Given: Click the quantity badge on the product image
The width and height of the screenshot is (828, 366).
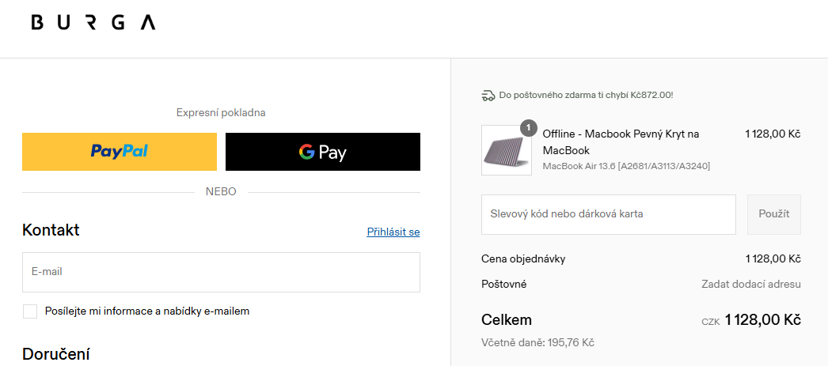Looking at the screenshot, I should click(x=529, y=127).
